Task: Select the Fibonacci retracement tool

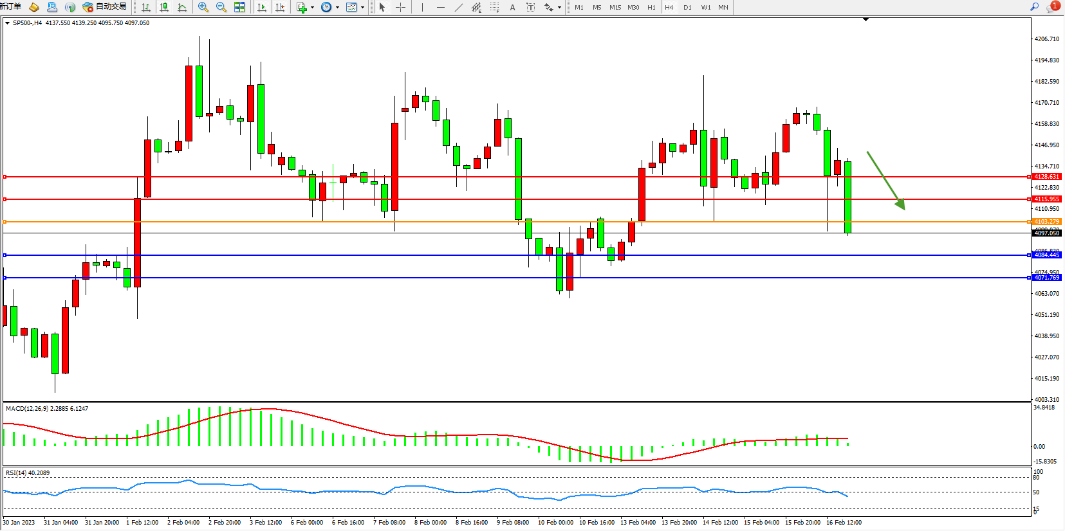Action: 494,7
